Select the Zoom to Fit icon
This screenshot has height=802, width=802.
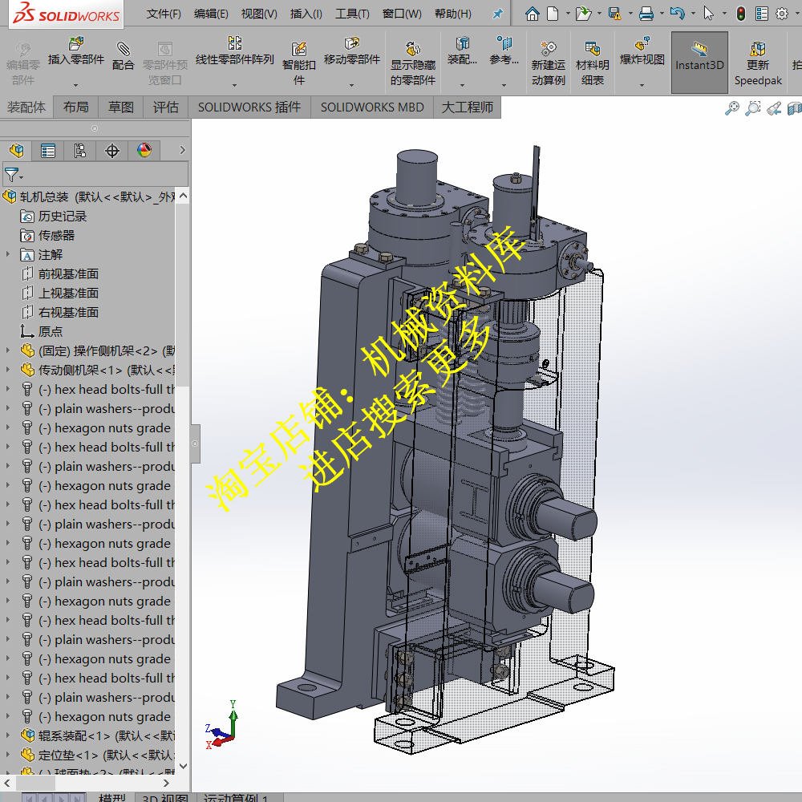pyautogui.click(x=731, y=109)
